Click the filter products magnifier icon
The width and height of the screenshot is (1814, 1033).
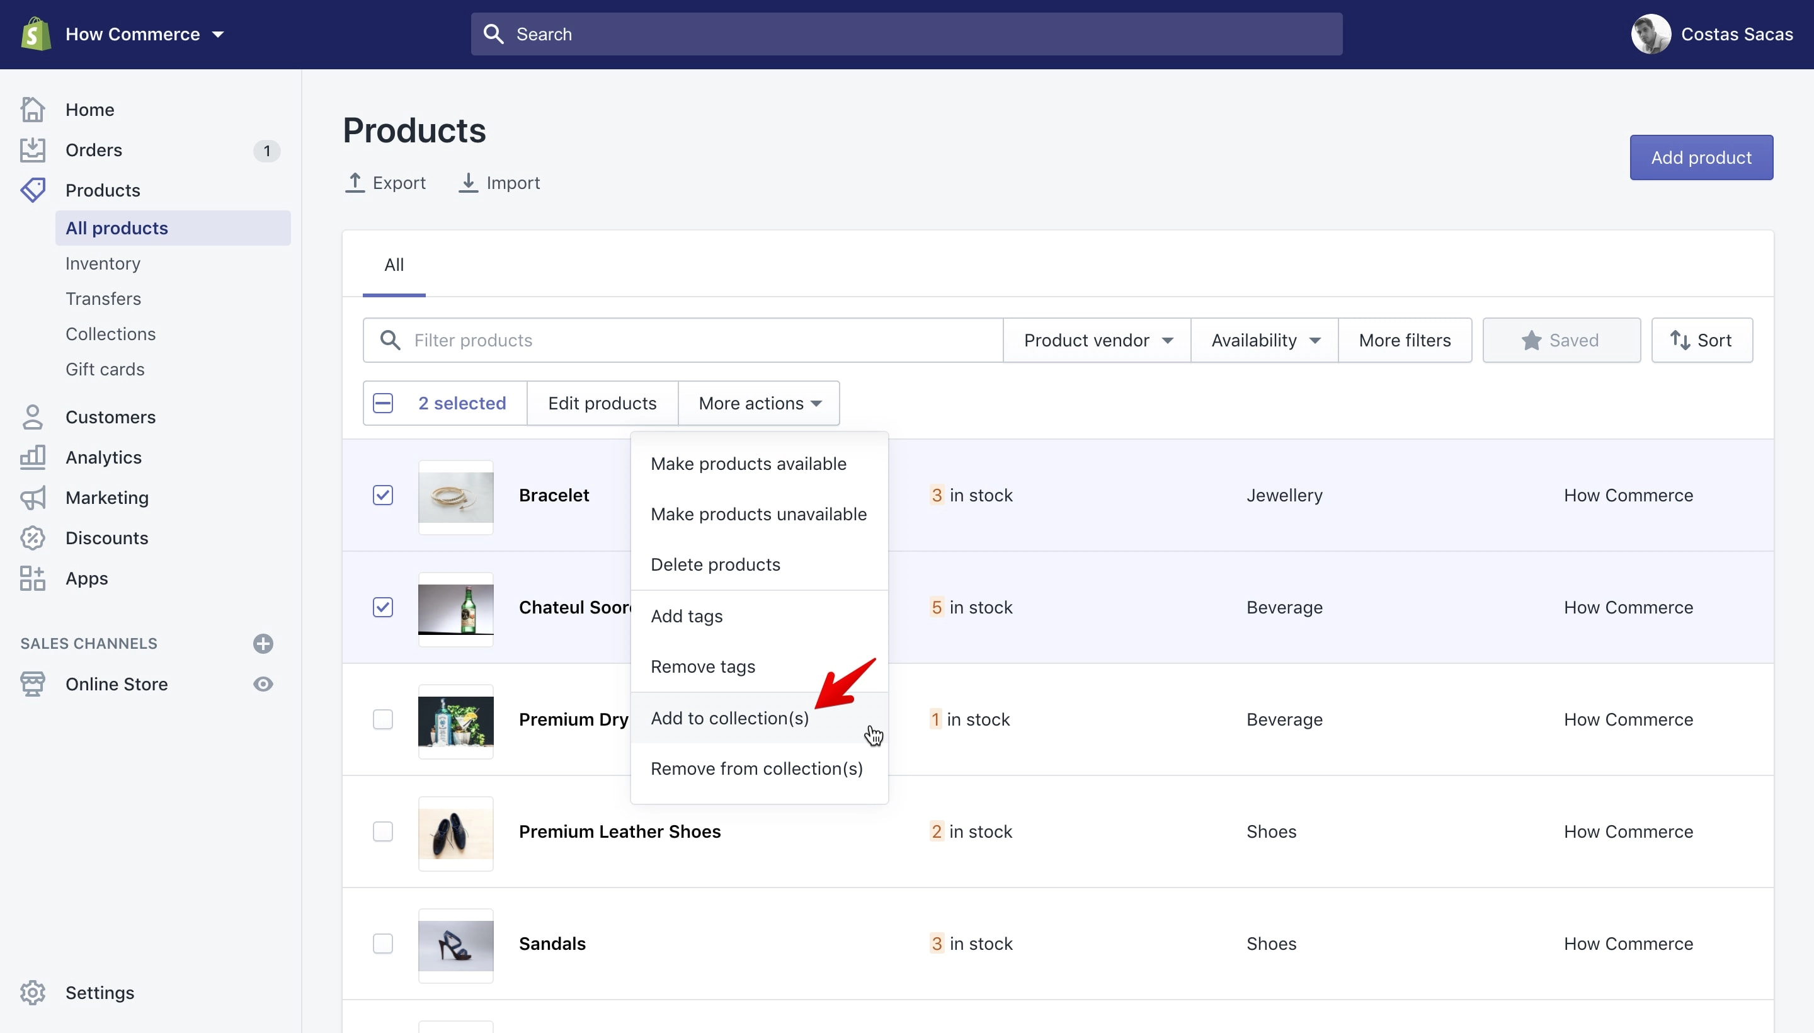click(390, 340)
